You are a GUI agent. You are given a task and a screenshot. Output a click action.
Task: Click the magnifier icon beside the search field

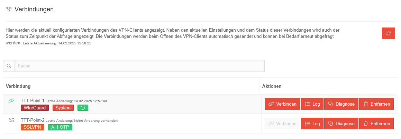[9, 66]
